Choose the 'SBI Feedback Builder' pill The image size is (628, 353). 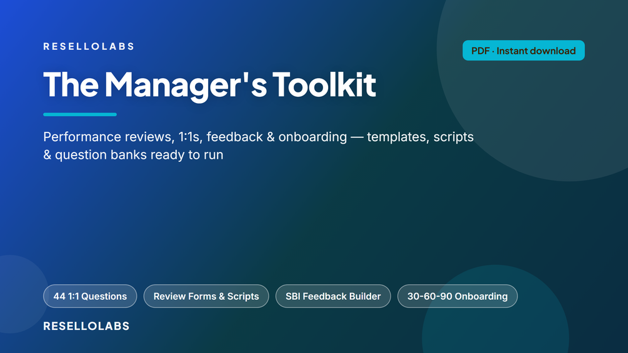pyautogui.click(x=333, y=296)
